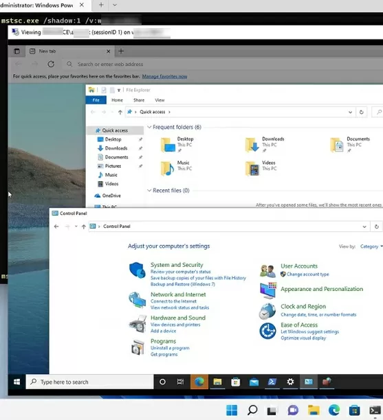383x420 pixels.
Task: Click Uninstall a program link
Action: click(x=170, y=348)
